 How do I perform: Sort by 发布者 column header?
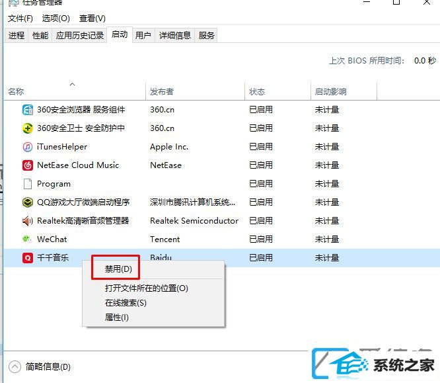tap(162, 91)
